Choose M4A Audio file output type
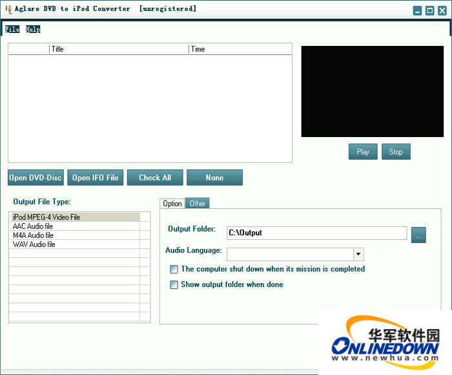Image resolution: width=452 pixels, height=375 pixels. pyautogui.click(x=75, y=235)
